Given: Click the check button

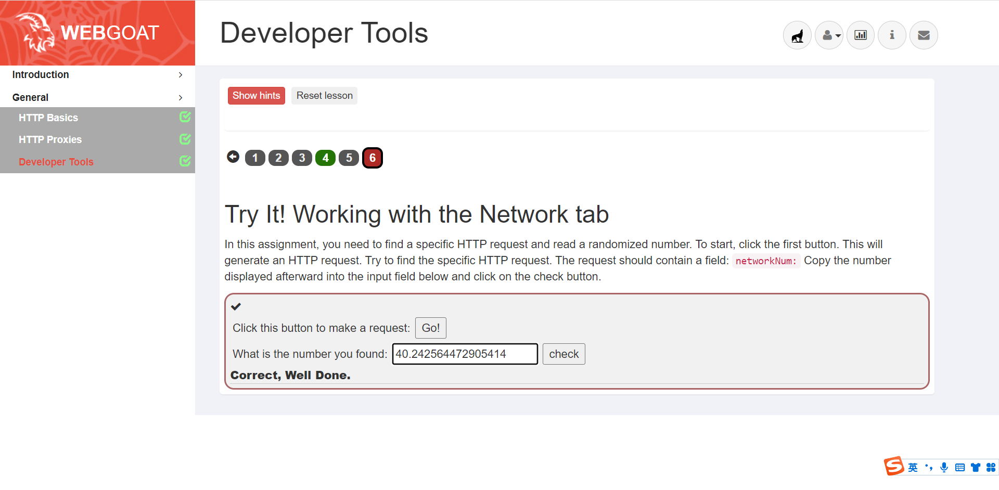Looking at the screenshot, I should pos(563,354).
